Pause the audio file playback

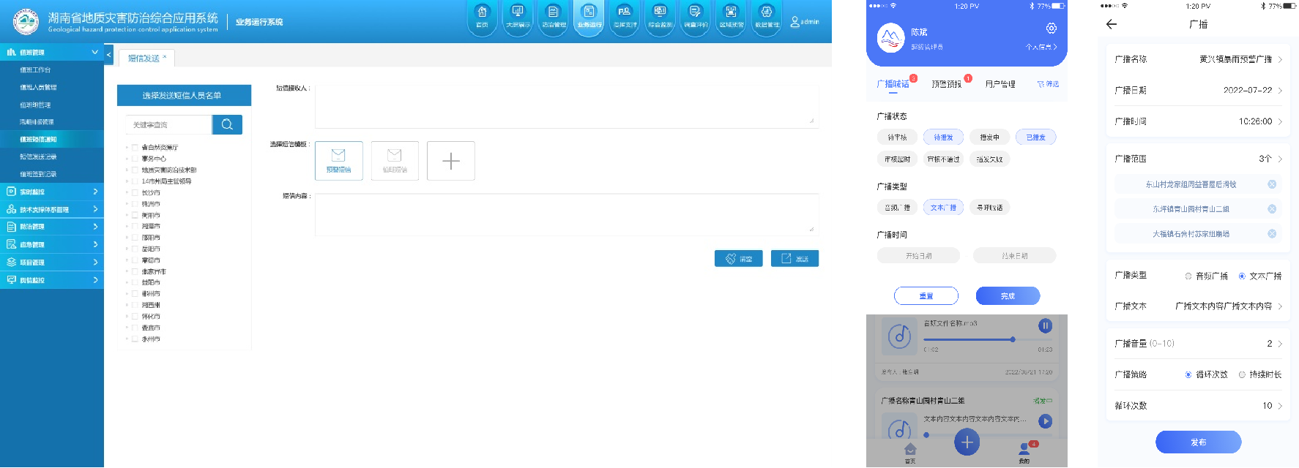click(x=1045, y=325)
